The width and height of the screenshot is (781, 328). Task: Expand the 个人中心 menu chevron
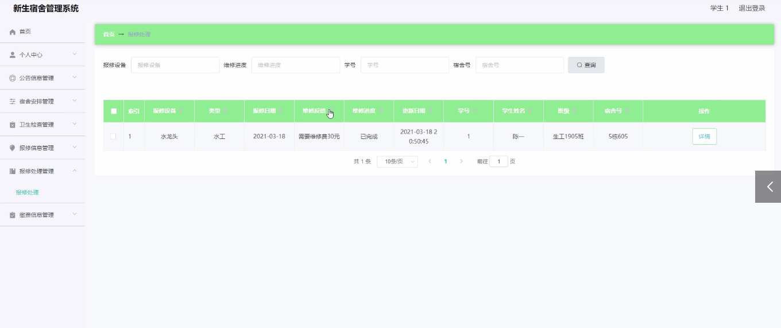[75, 55]
